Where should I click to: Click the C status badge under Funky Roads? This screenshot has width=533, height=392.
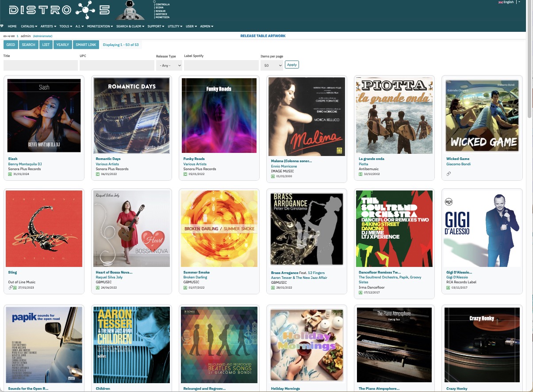point(185,174)
